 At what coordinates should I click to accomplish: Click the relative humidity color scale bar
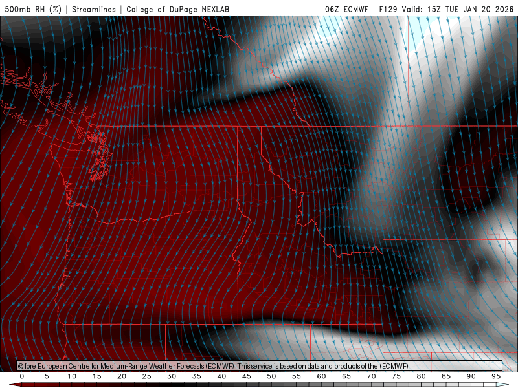(x=259, y=385)
